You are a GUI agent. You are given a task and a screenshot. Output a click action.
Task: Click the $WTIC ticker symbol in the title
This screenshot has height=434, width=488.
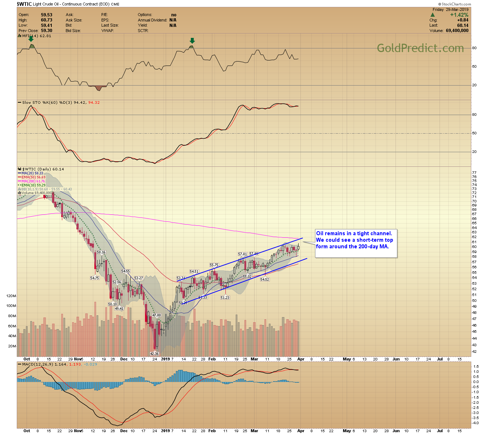tap(24, 4)
